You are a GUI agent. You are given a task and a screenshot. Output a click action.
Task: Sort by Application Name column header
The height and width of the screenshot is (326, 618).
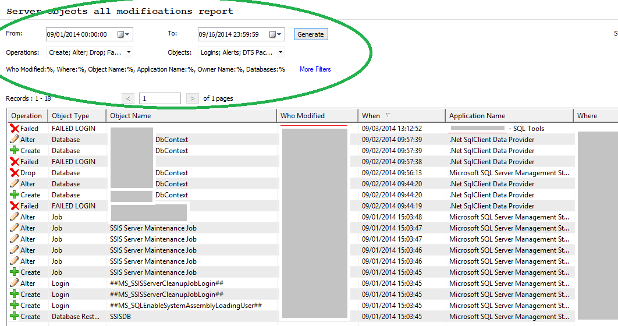(x=509, y=115)
